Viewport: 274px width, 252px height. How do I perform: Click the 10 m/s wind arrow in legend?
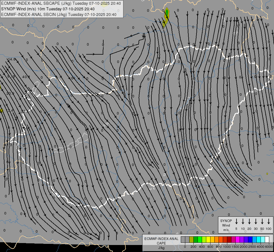(x=243, y=221)
